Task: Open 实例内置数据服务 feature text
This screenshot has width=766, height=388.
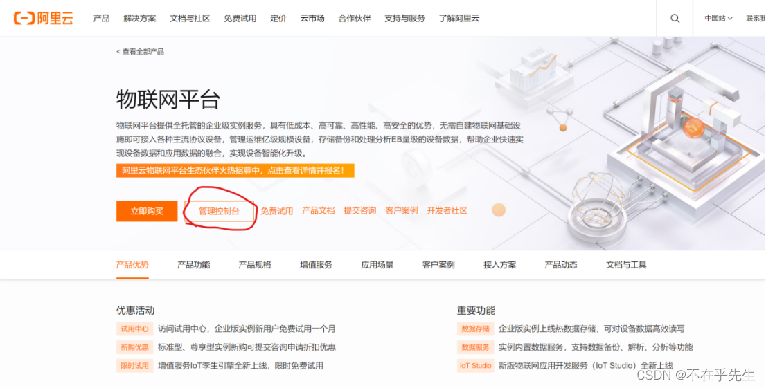Action: (x=596, y=347)
